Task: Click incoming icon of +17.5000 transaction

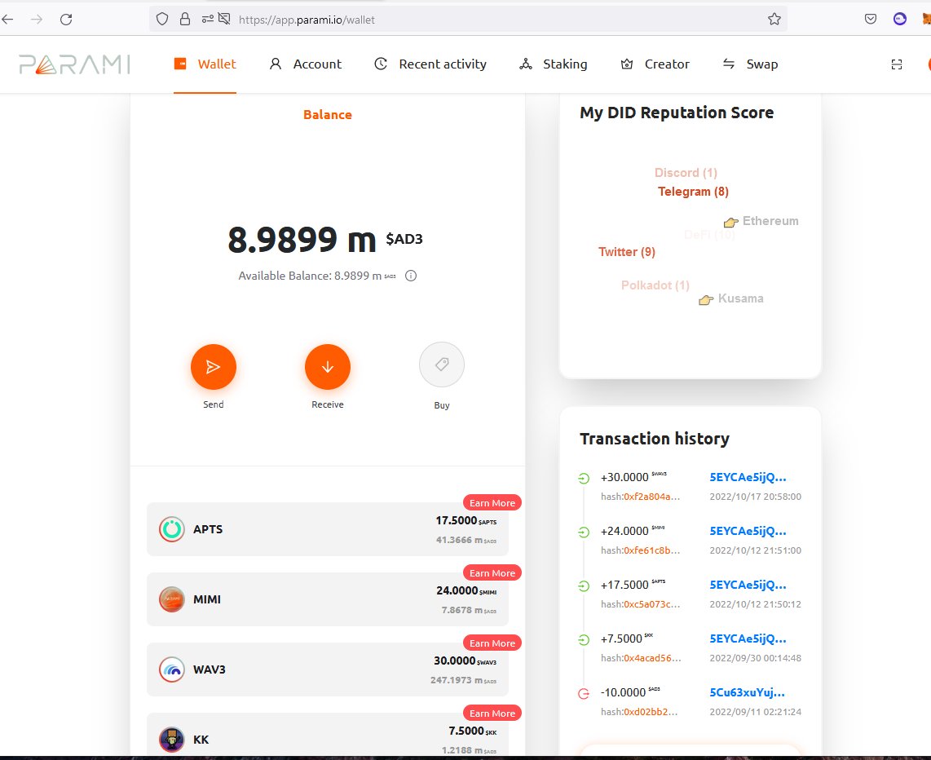Action: (x=584, y=585)
